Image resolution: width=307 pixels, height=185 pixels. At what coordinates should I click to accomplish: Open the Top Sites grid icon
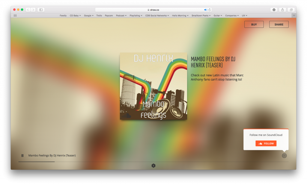pos(15,16)
